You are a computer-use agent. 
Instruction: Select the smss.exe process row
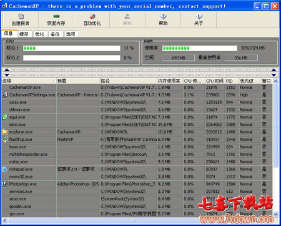[x=137, y=199]
